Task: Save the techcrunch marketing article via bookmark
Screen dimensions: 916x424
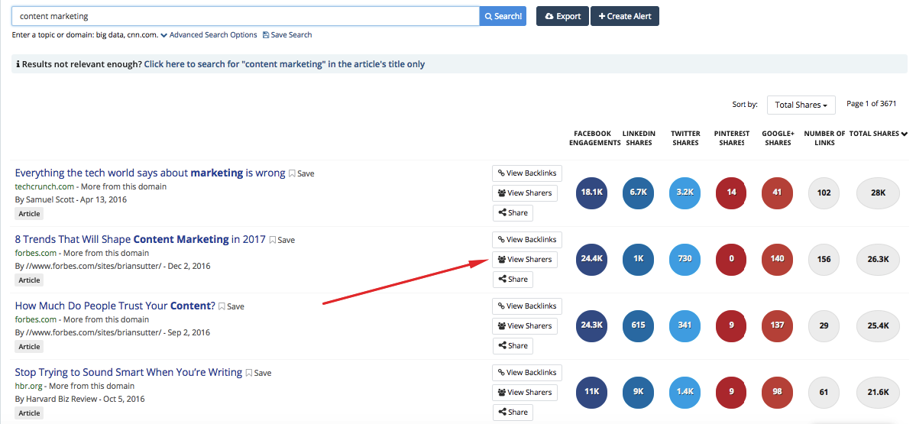Action: [302, 173]
